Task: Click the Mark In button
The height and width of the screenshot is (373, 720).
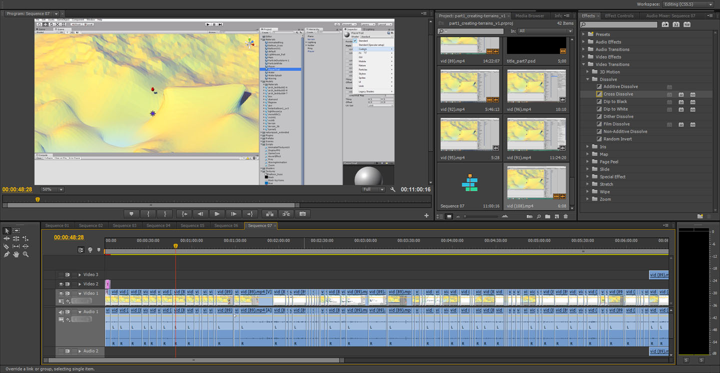Action: point(148,214)
